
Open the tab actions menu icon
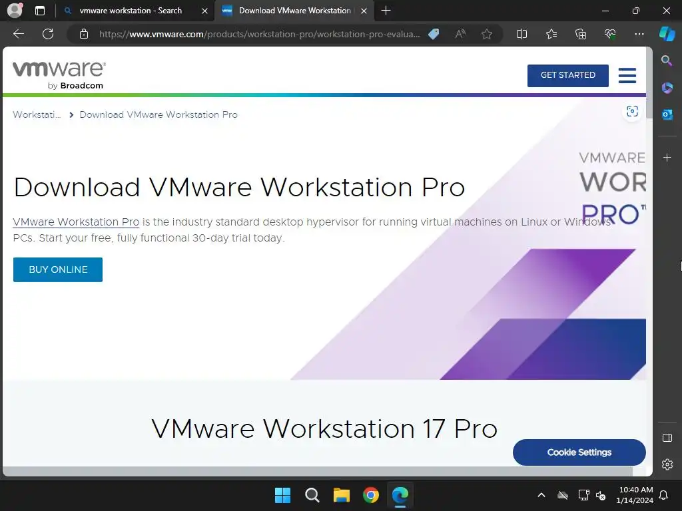point(40,11)
